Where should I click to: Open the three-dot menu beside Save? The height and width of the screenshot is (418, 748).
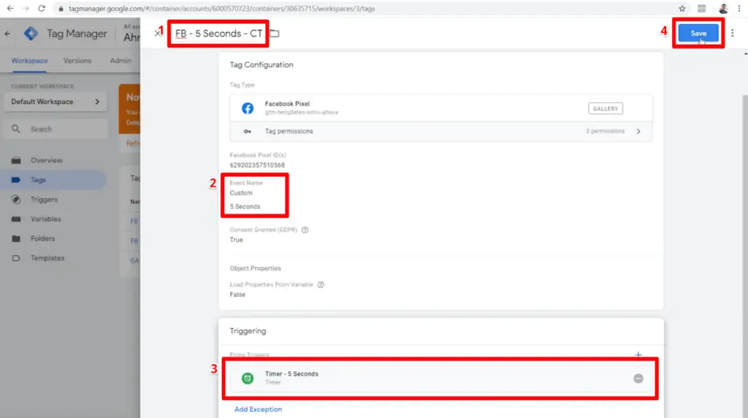tap(732, 34)
